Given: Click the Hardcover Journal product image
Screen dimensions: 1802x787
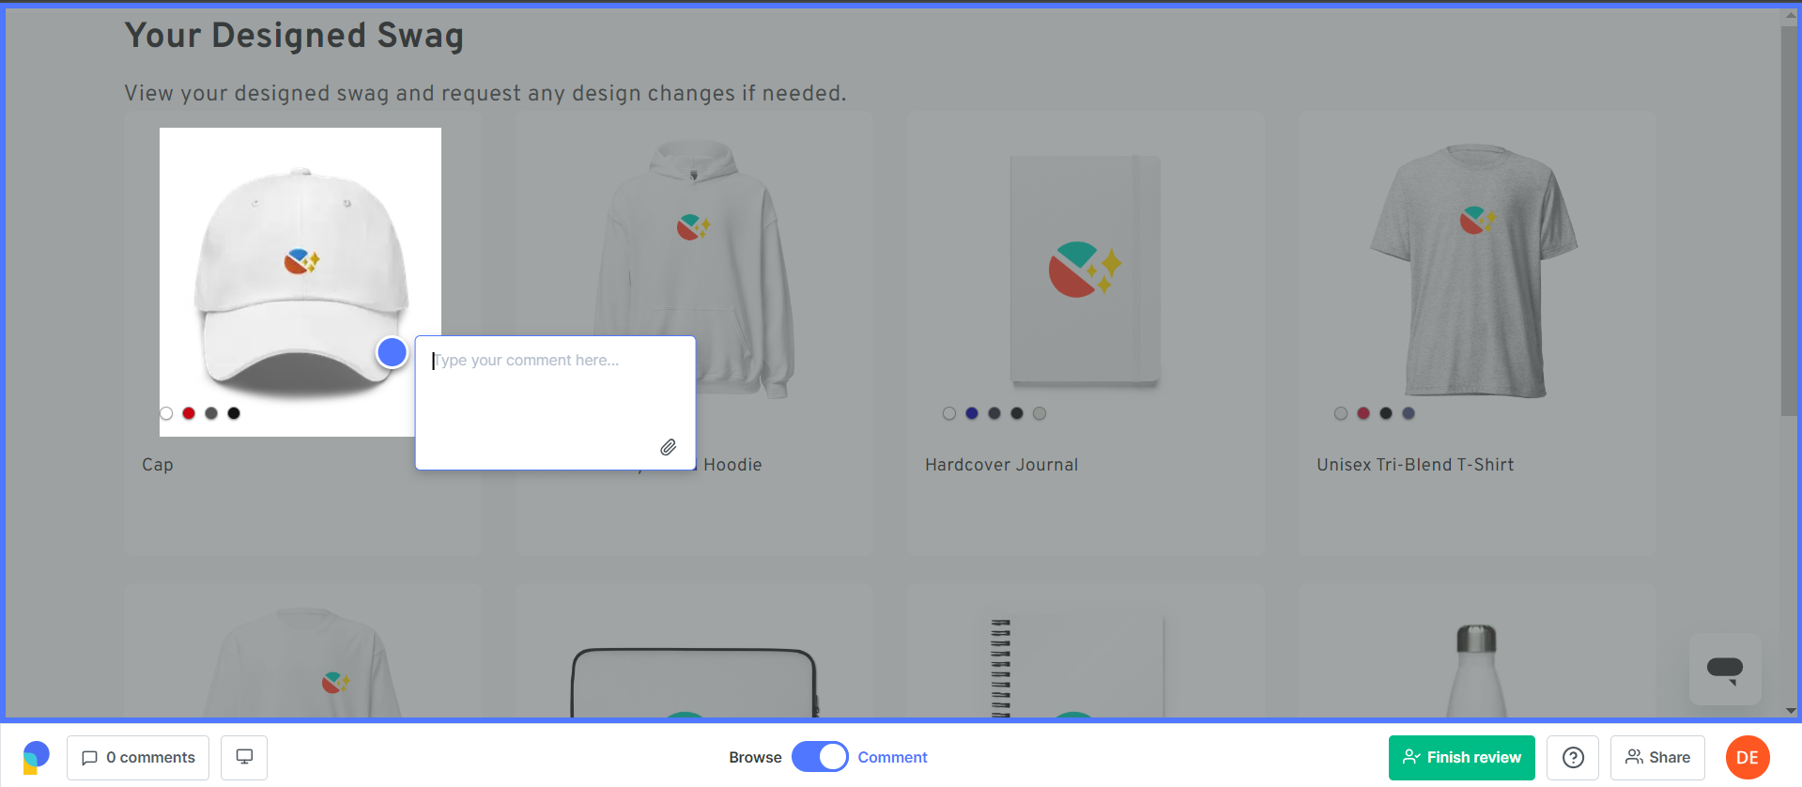Looking at the screenshot, I should click(1085, 270).
